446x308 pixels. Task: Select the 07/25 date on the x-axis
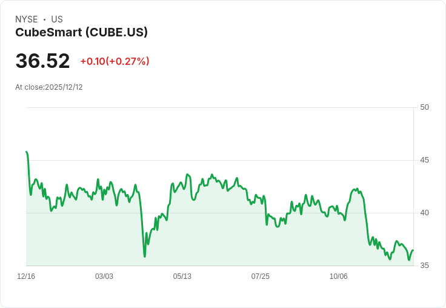pyautogui.click(x=261, y=276)
